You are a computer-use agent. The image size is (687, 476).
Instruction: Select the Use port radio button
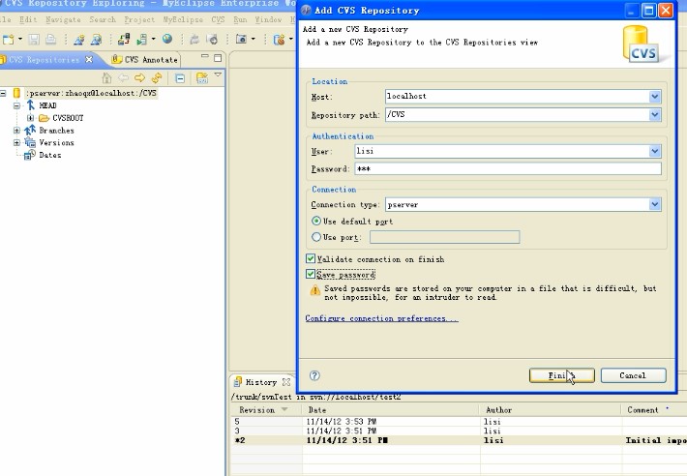tap(315, 237)
